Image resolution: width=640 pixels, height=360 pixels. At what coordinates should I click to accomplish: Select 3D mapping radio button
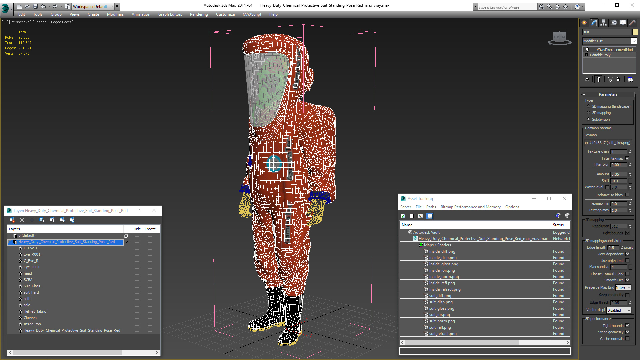point(588,113)
